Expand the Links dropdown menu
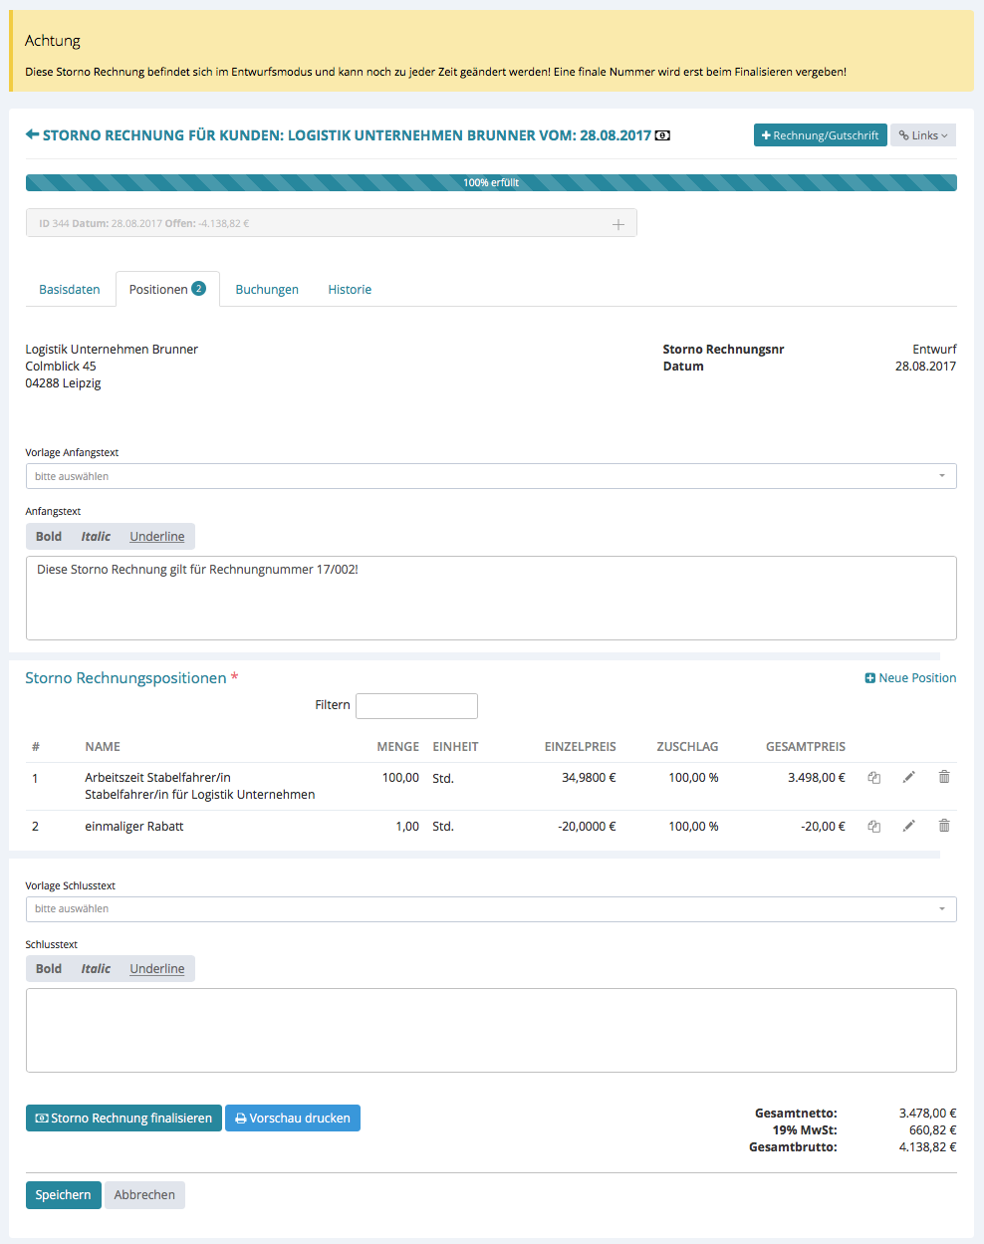 pos(923,135)
